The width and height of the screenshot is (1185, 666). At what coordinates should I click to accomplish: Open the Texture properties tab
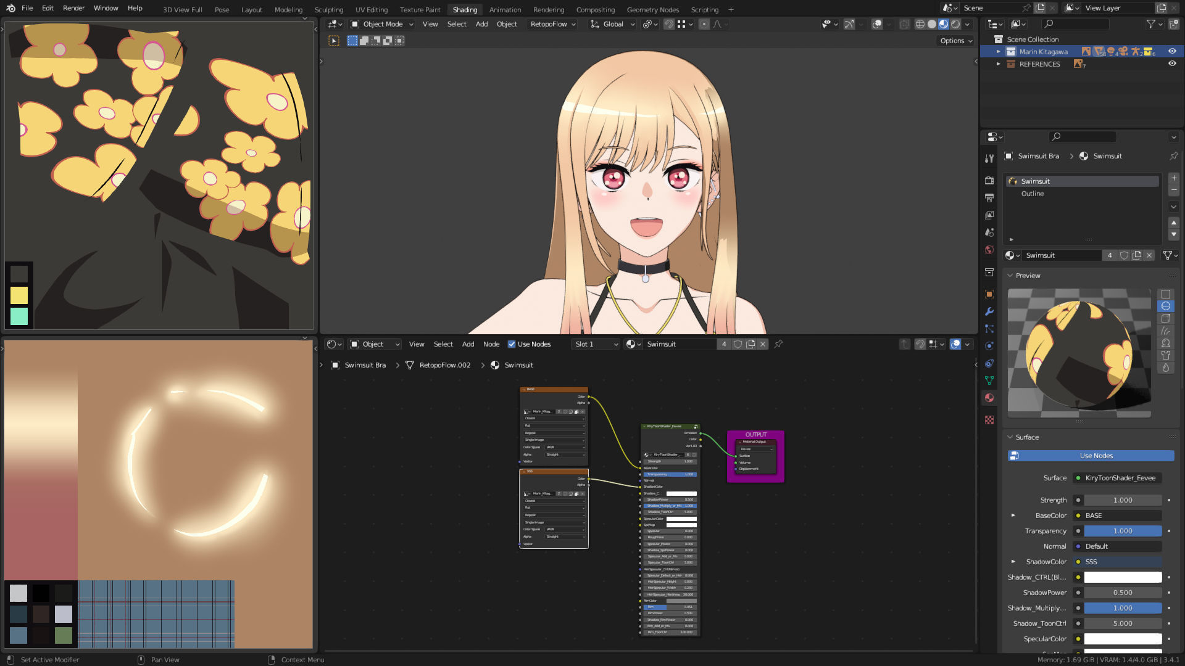coord(989,420)
